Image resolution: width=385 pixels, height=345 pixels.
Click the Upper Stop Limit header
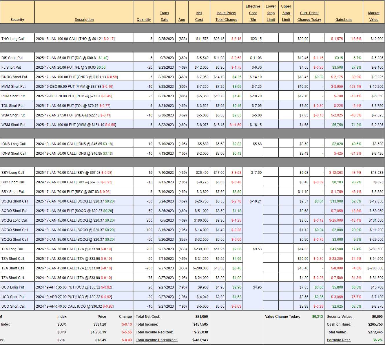[286, 13]
